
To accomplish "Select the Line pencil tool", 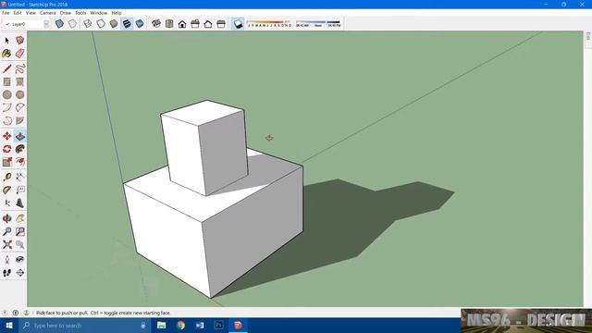I will point(6,68).
